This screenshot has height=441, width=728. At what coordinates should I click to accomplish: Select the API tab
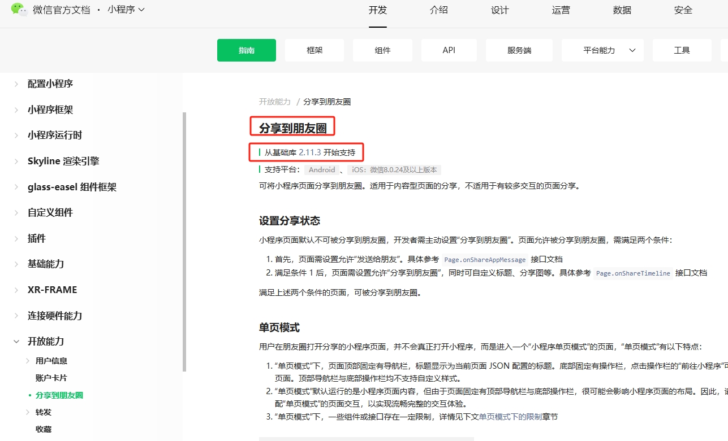point(449,50)
